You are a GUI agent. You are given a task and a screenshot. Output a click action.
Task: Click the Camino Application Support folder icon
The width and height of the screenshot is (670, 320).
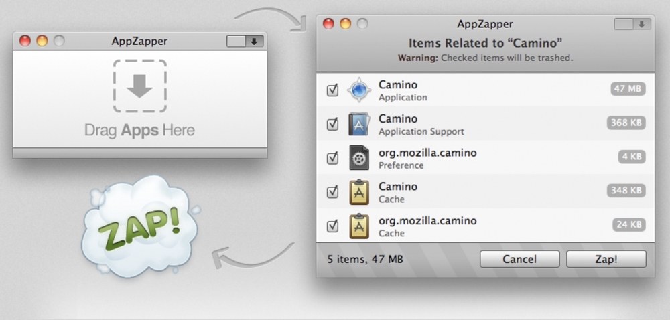(358, 124)
